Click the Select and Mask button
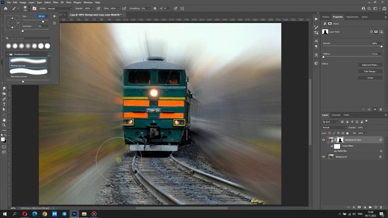The image size is (388, 218). pyautogui.click(x=370, y=65)
